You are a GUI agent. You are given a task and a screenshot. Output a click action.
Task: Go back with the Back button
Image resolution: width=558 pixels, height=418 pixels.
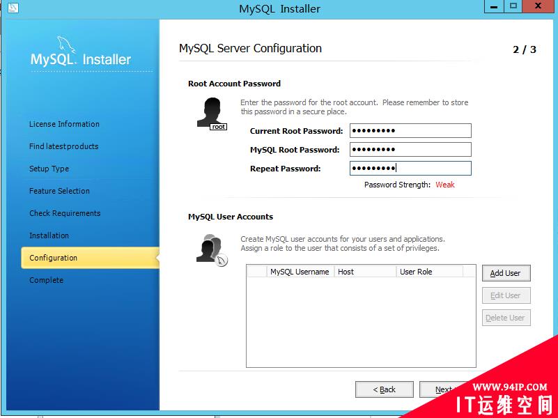(385, 389)
